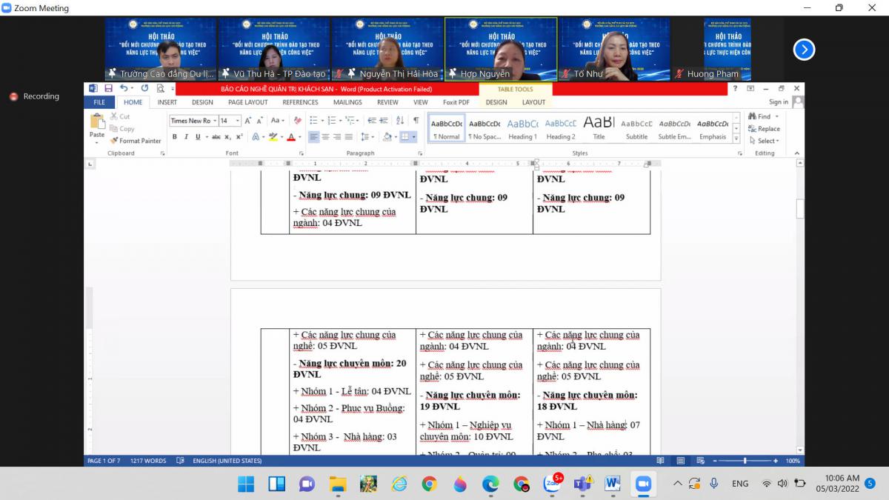889x500 pixels.
Task: Increase font size with Grow Font
Action: [x=248, y=121]
